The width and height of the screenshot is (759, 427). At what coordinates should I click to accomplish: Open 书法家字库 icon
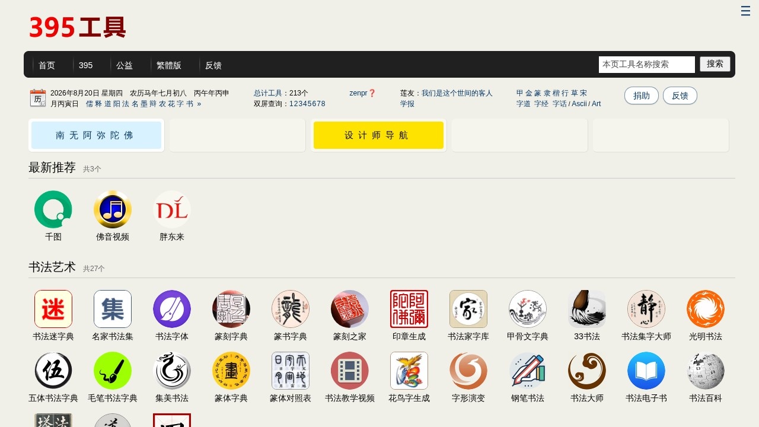(468, 309)
